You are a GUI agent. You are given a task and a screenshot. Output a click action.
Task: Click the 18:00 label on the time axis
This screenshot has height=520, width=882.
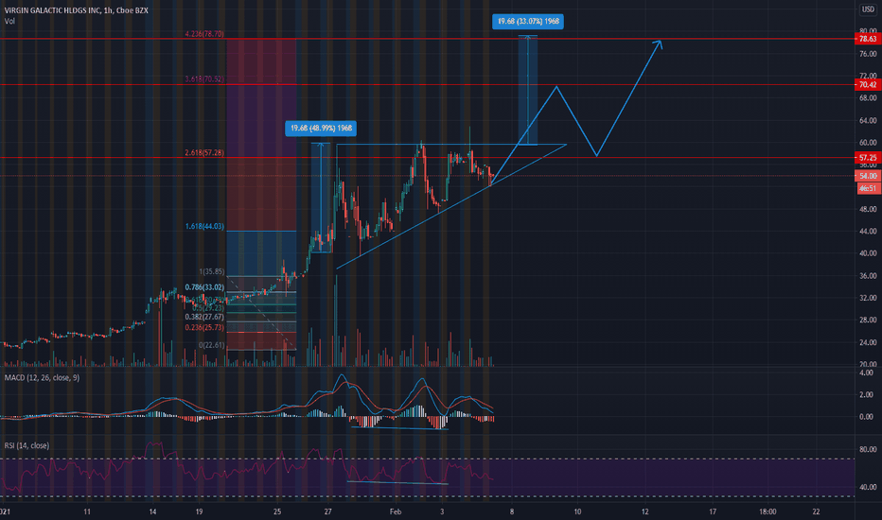pyautogui.click(x=767, y=512)
